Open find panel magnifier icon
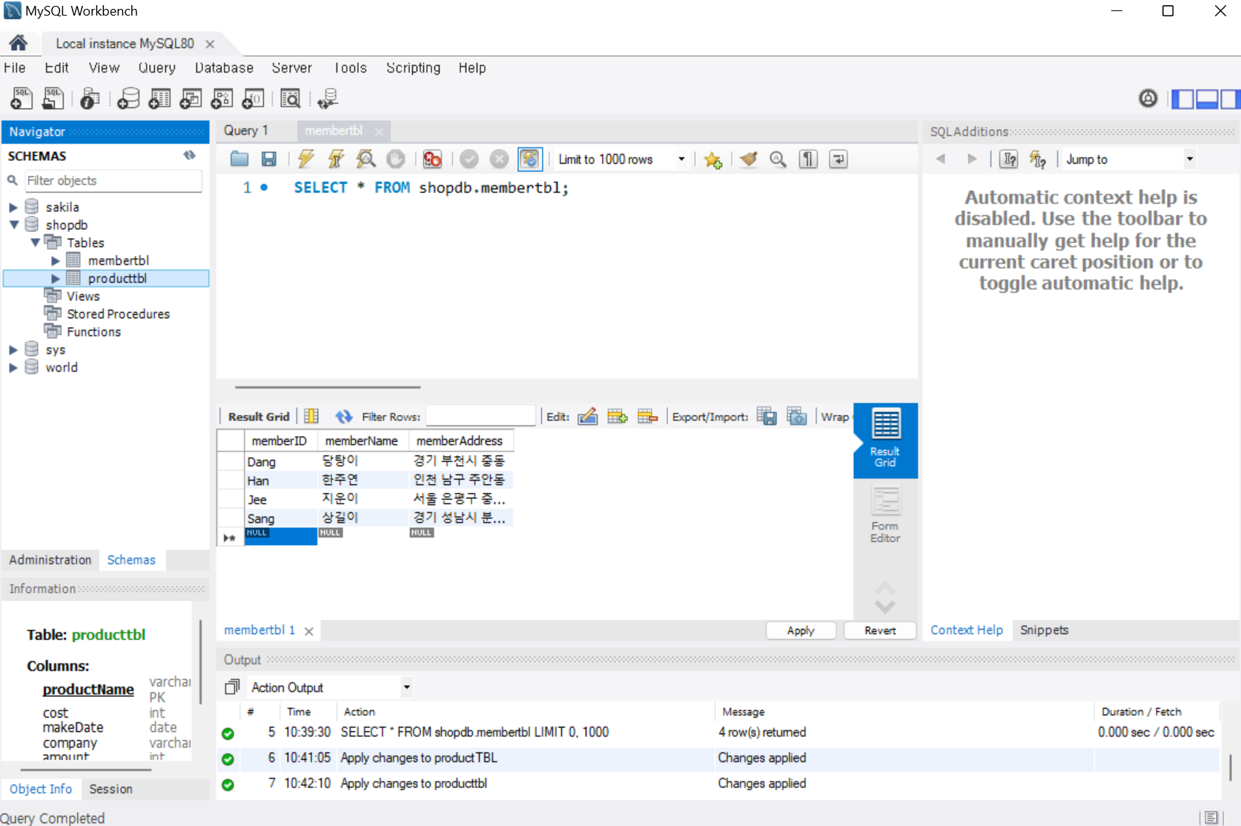Image resolution: width=1241 pixels, height=826 pixels. coord(778,159)
